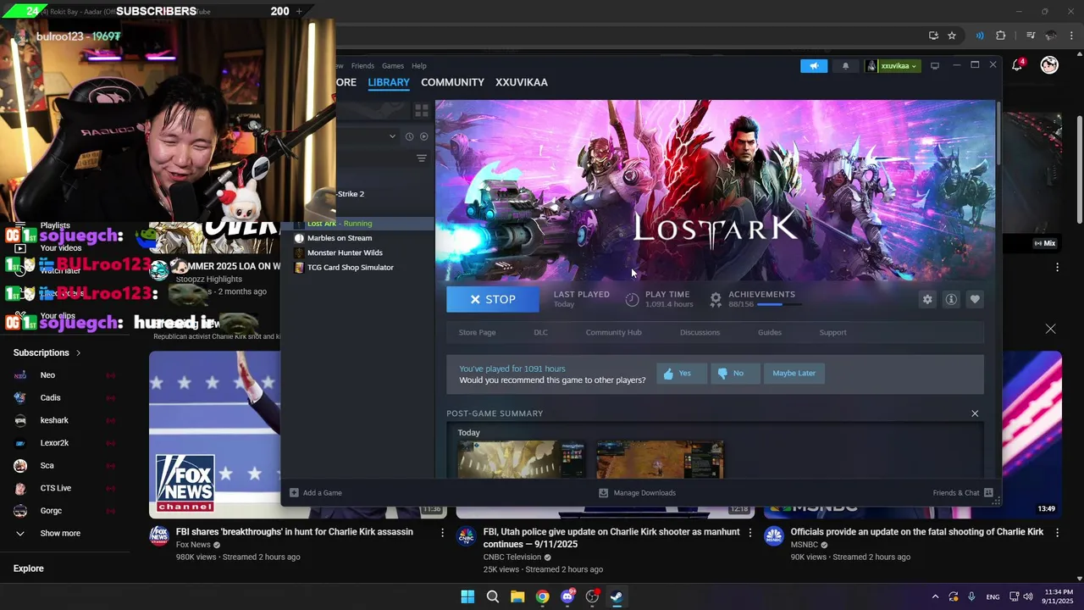Choose Maybe Later for recommendation
The width and height of the screenshot is (1084, 610).
pos(794,373)
